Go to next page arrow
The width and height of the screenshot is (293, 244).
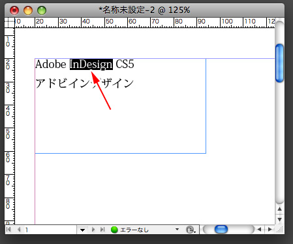pyautogui.click(x=93, y=230)
